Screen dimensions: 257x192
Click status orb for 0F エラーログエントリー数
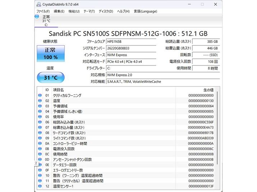point(40,170)
